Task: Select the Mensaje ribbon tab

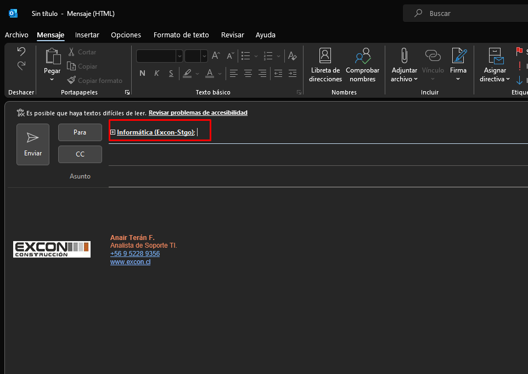Action: pos(50,35)
